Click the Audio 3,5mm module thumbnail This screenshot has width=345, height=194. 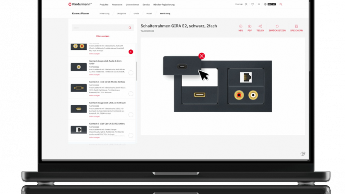tap(78, 67)
